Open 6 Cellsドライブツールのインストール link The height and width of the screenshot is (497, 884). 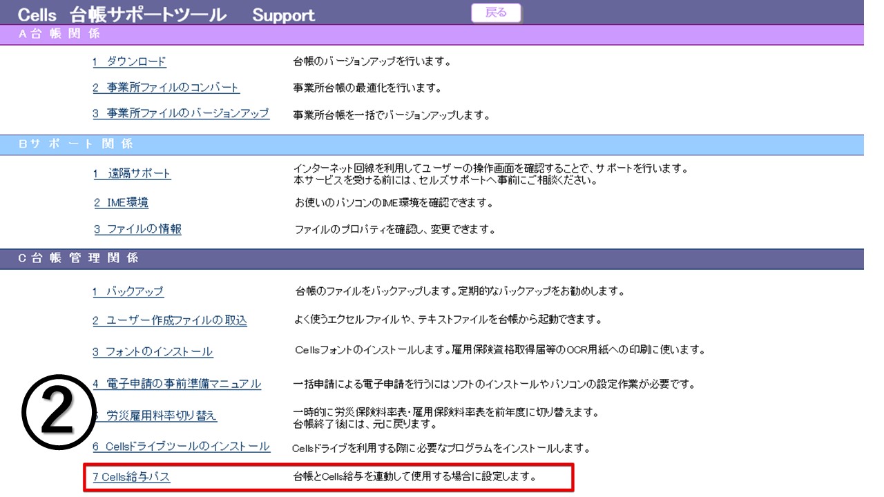coord(181,447)
